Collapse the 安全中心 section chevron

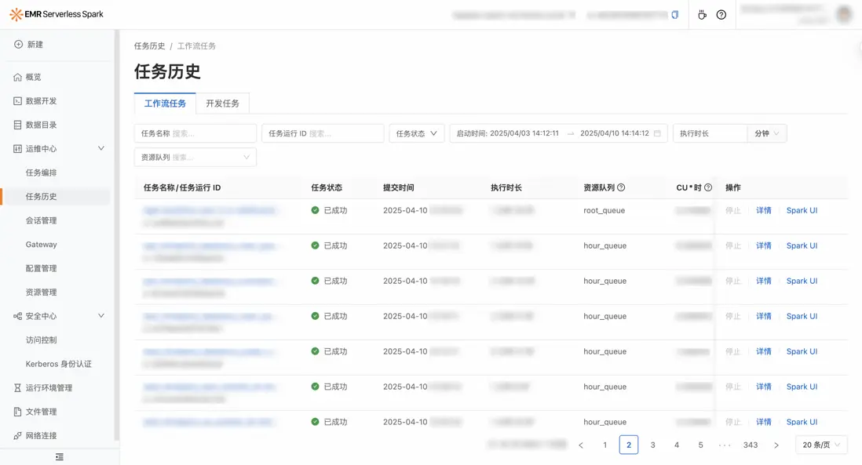101,316
